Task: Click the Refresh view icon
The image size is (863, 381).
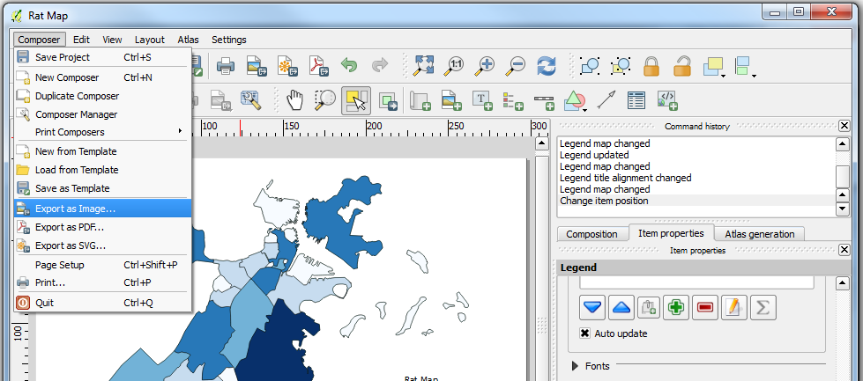Action: coord(547,66)
